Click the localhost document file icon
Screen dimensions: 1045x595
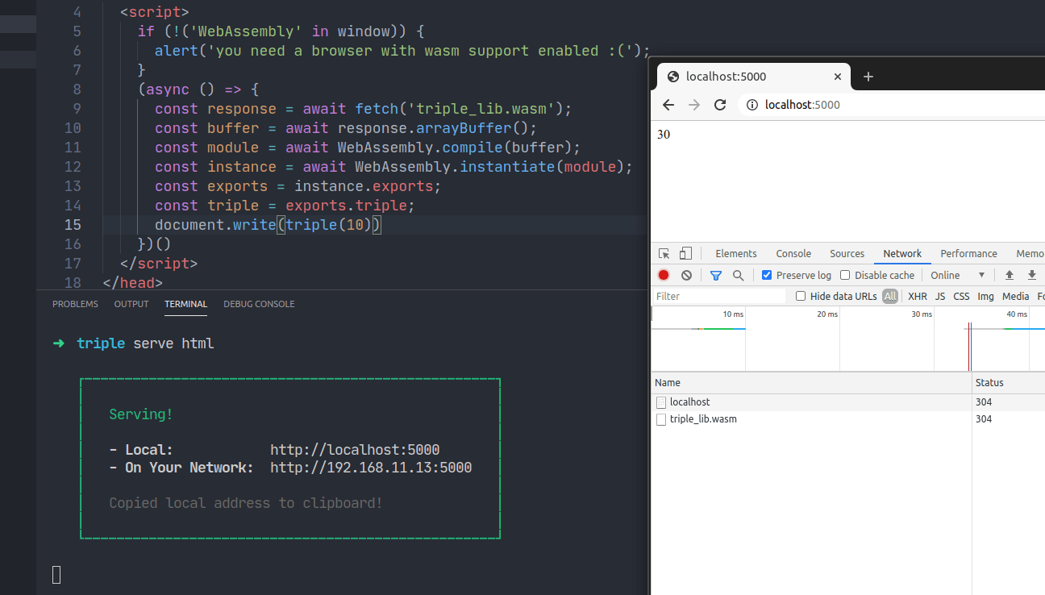(661, 402)
